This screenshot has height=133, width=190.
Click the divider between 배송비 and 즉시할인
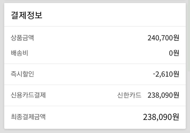95,64
